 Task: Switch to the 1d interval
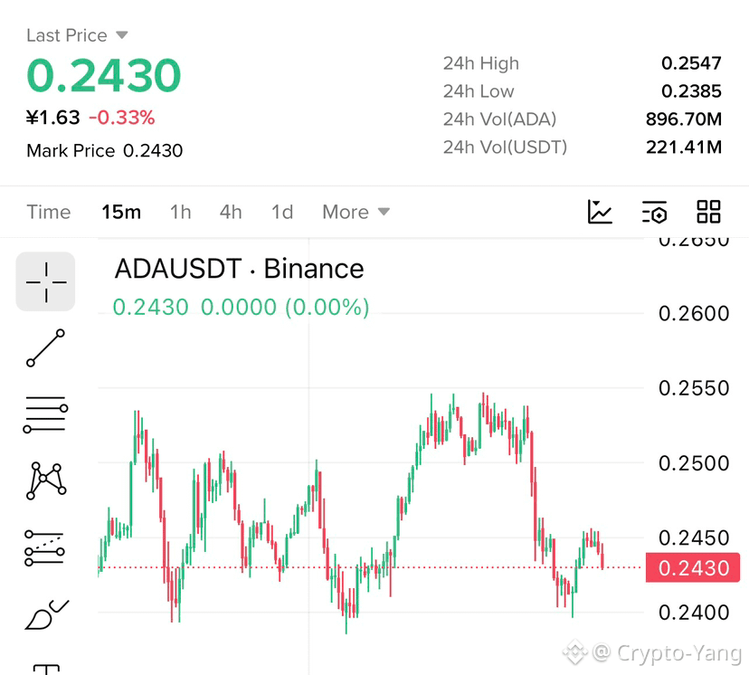coord(282,212)
